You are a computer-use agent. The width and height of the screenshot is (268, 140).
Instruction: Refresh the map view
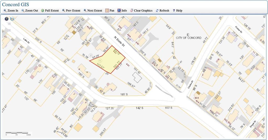(x=157, y=11)
